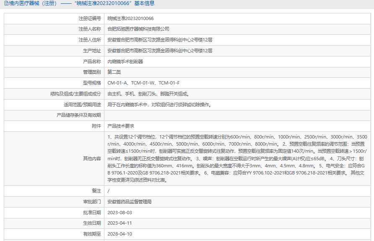Click the address value in the 注册人住所 row
Viewport: 374px width, 241px height.
click(160, 40)
